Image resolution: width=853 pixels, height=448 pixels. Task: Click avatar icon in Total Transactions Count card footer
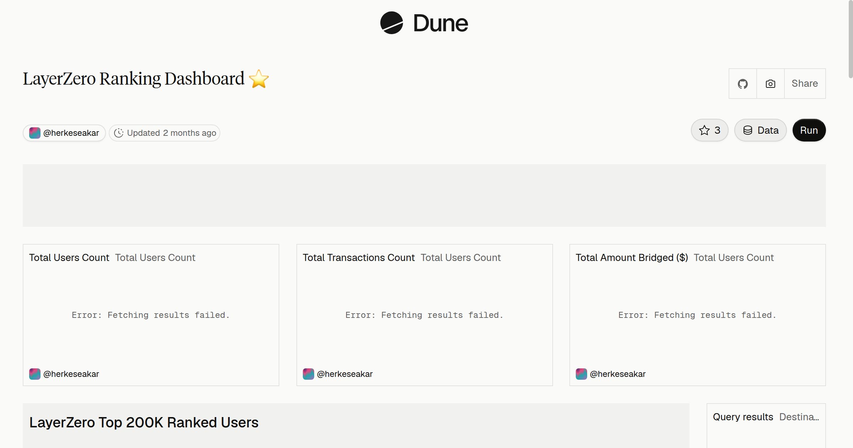(x=308, y=374)
